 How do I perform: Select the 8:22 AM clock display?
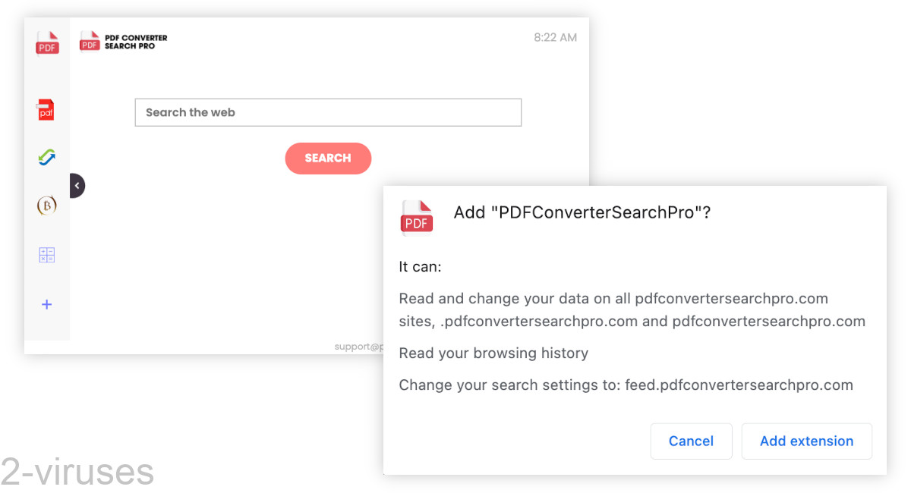pyautogui.click(x=555, y=36)
